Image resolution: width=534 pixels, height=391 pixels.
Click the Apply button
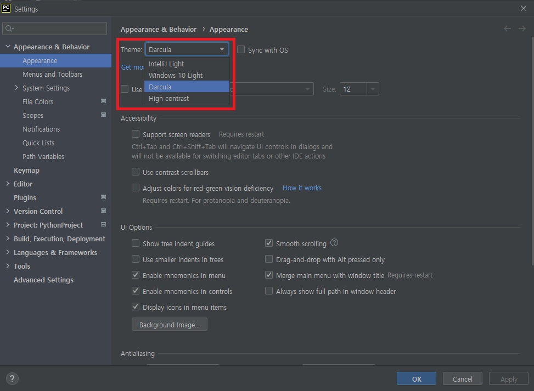pos(508,379)
